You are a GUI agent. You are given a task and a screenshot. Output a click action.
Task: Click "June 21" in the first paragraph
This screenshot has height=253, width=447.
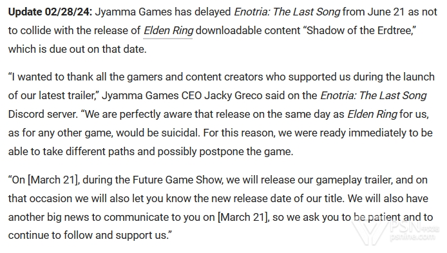point(386,12)
